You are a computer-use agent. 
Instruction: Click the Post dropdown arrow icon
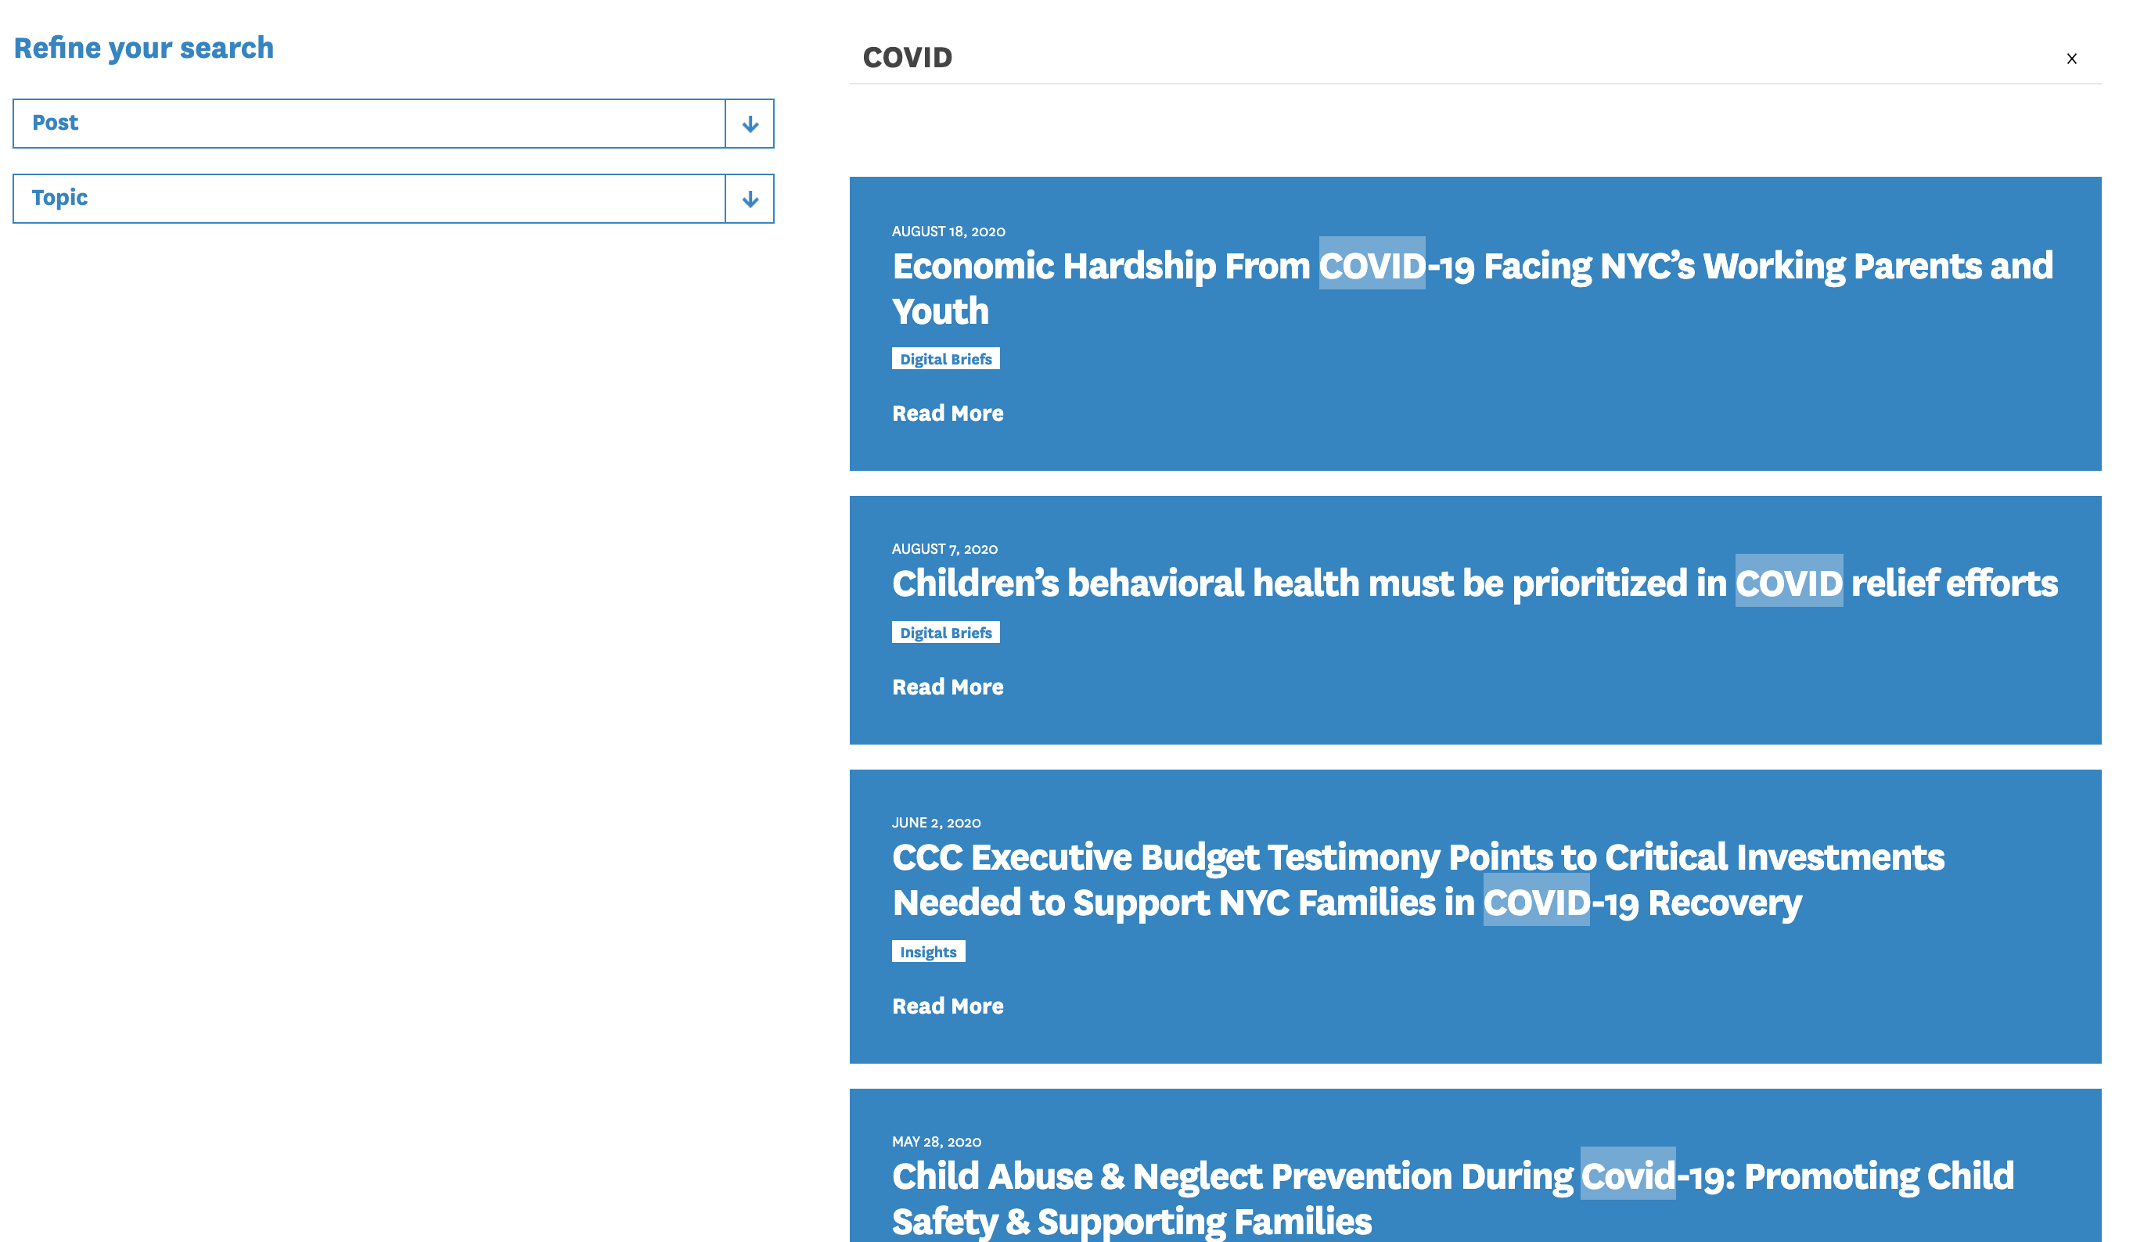(x=750, y=124)
